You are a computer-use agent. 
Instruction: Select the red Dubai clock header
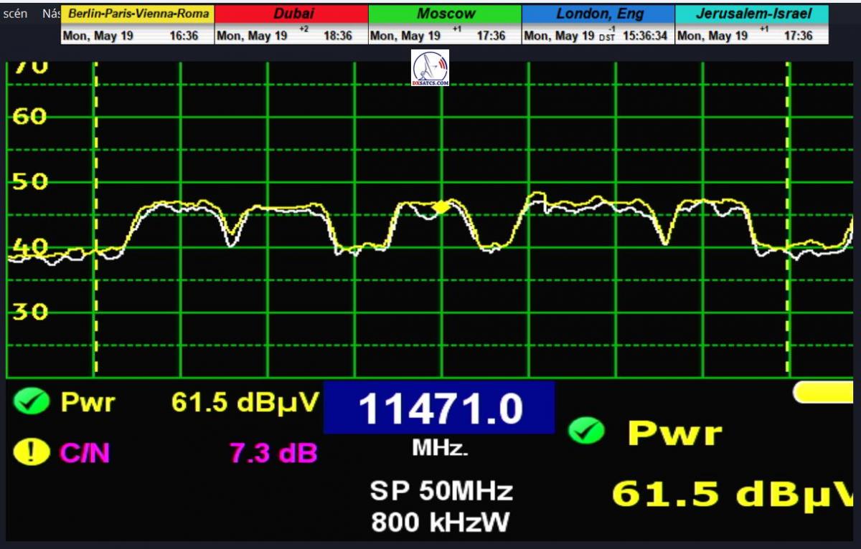[291, 14]
